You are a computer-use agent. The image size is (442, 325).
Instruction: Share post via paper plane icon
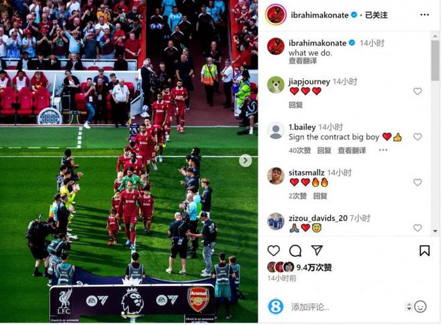(317, 250)
